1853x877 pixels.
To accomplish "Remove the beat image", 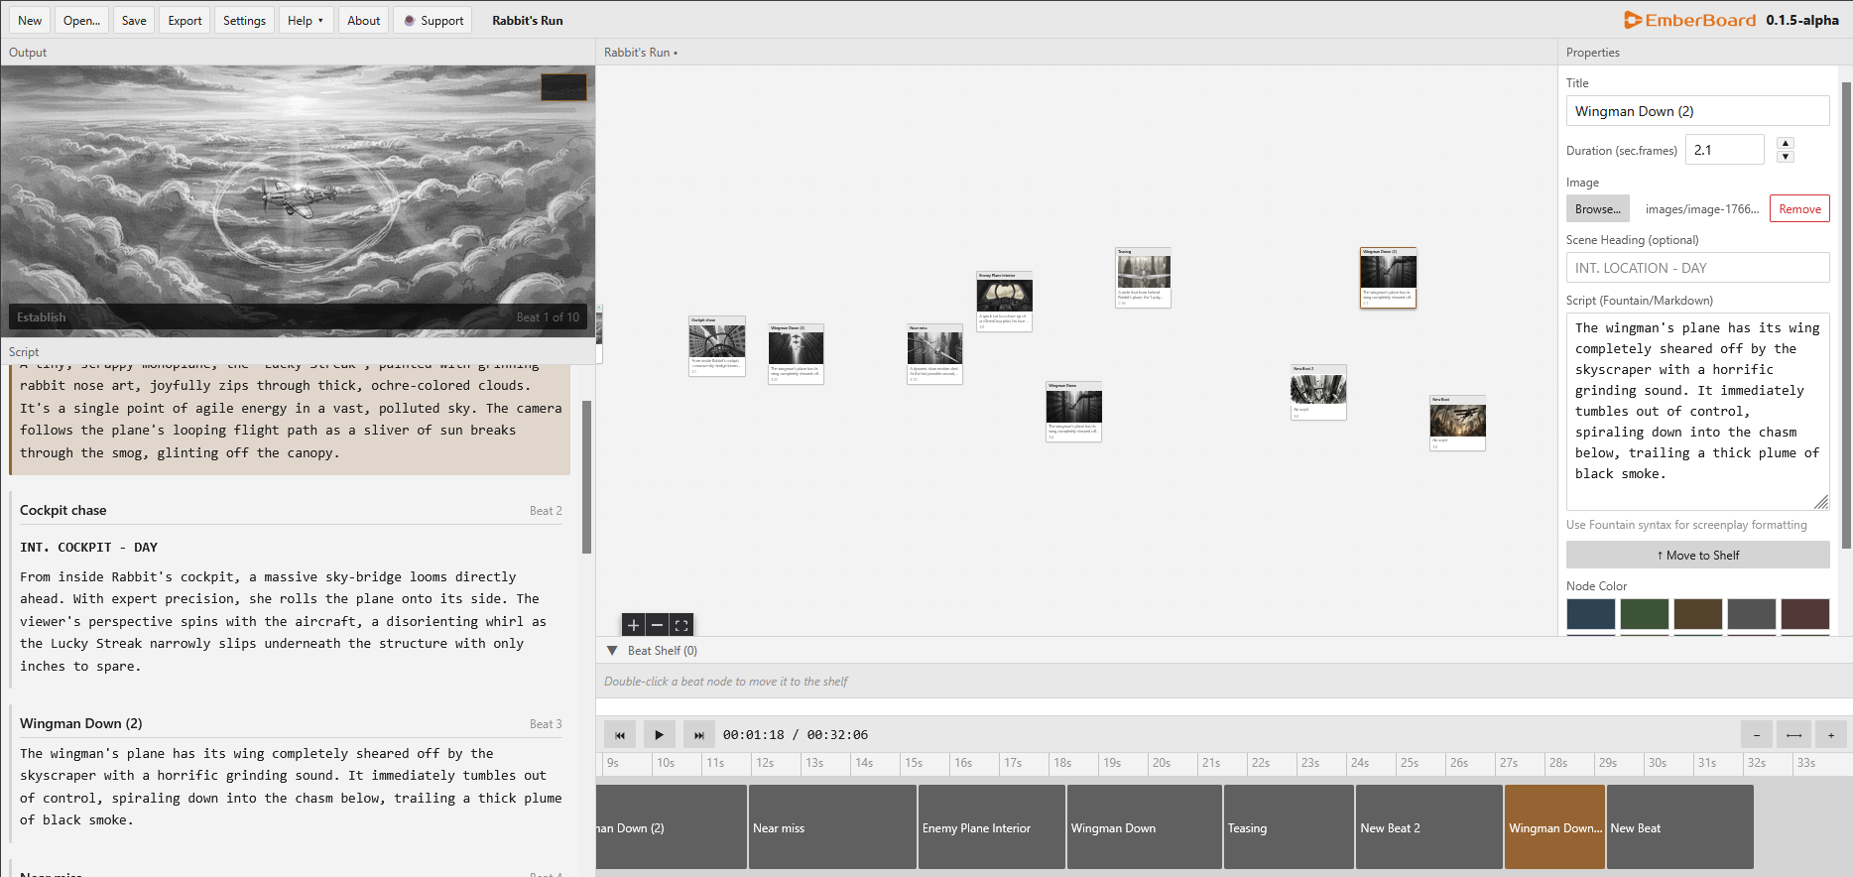I will [x=1798, y=209].
